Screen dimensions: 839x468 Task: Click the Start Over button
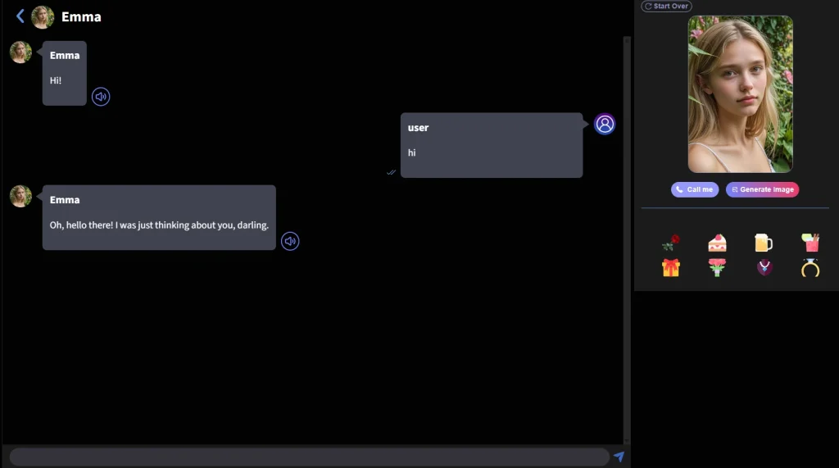click(666, 7)
